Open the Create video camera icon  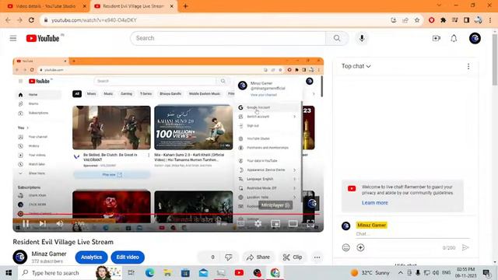tap(437, 38)
